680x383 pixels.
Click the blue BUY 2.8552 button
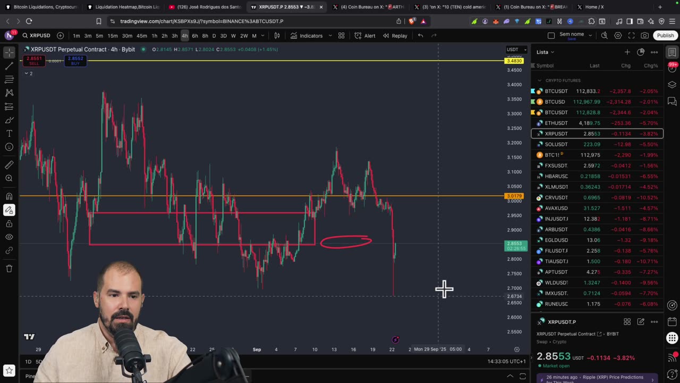[x=75, y=61]
